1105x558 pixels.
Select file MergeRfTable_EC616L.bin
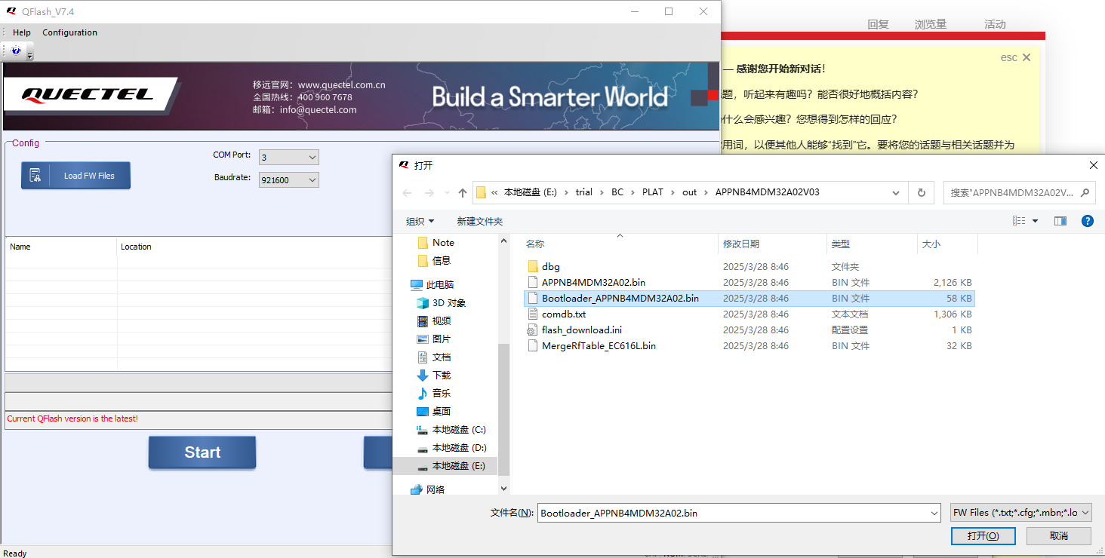[599, 345]
